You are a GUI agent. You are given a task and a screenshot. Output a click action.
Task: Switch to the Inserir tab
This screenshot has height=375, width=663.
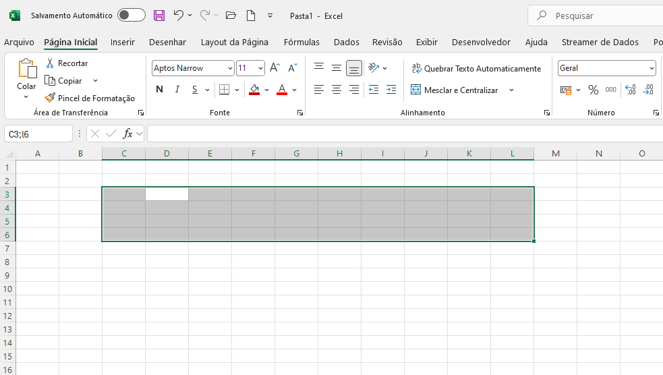(123, 42)
